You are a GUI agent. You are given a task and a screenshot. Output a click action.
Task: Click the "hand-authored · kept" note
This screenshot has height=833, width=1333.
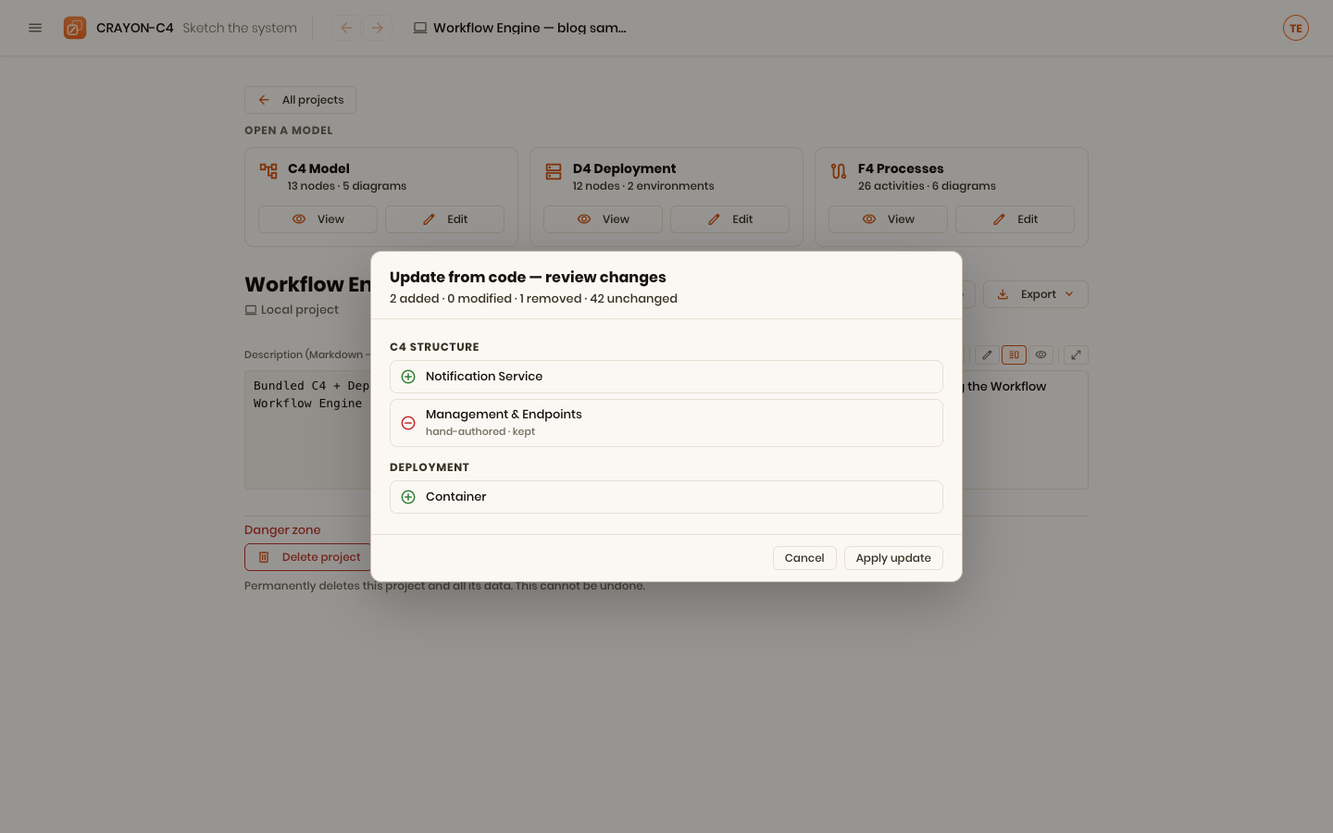pos(480,431)
